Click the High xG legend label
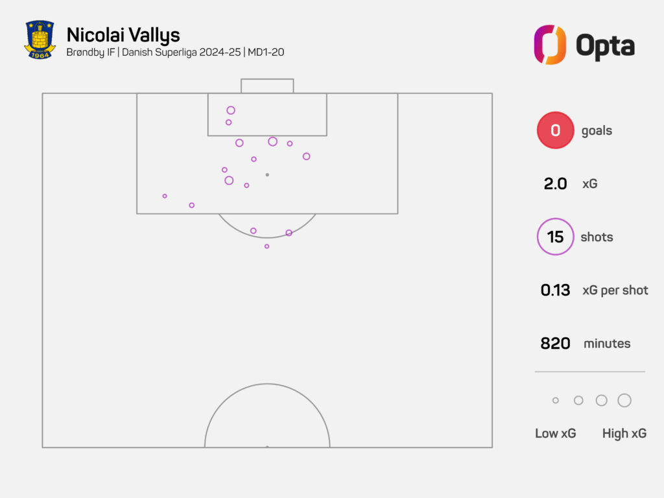664x498 pixels. [624, 433]
